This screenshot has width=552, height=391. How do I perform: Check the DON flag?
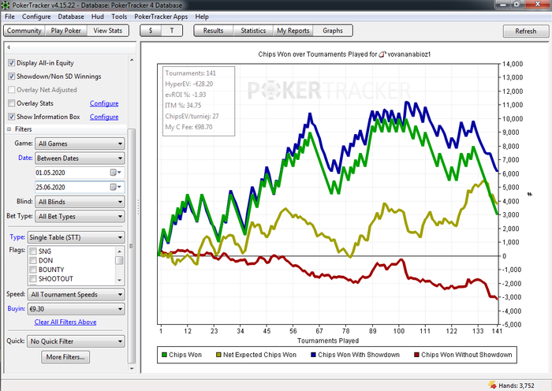33,260
